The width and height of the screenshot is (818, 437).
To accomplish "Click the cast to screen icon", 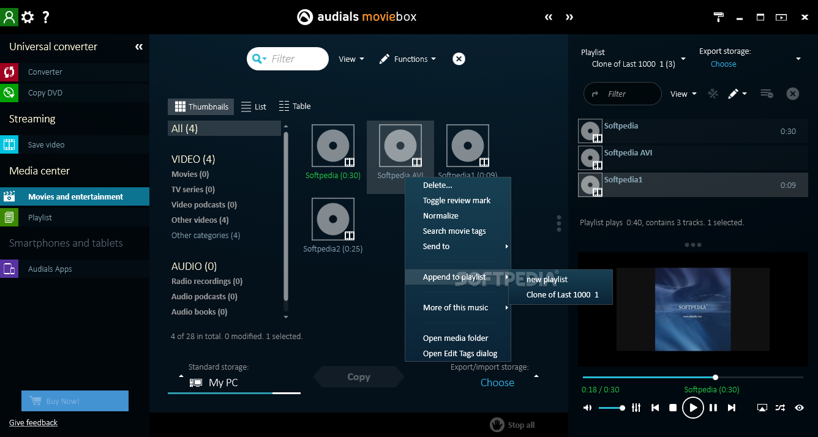I will click(762, 408).
